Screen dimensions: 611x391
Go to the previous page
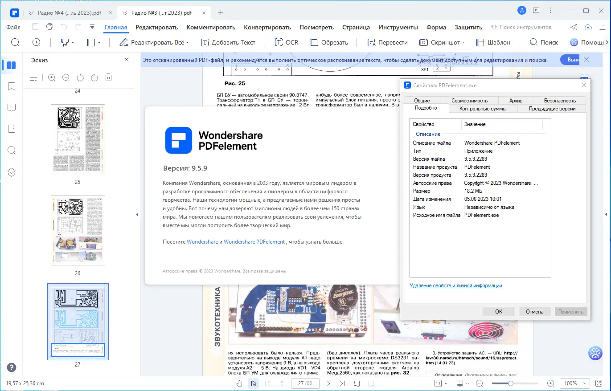point(282,383)
